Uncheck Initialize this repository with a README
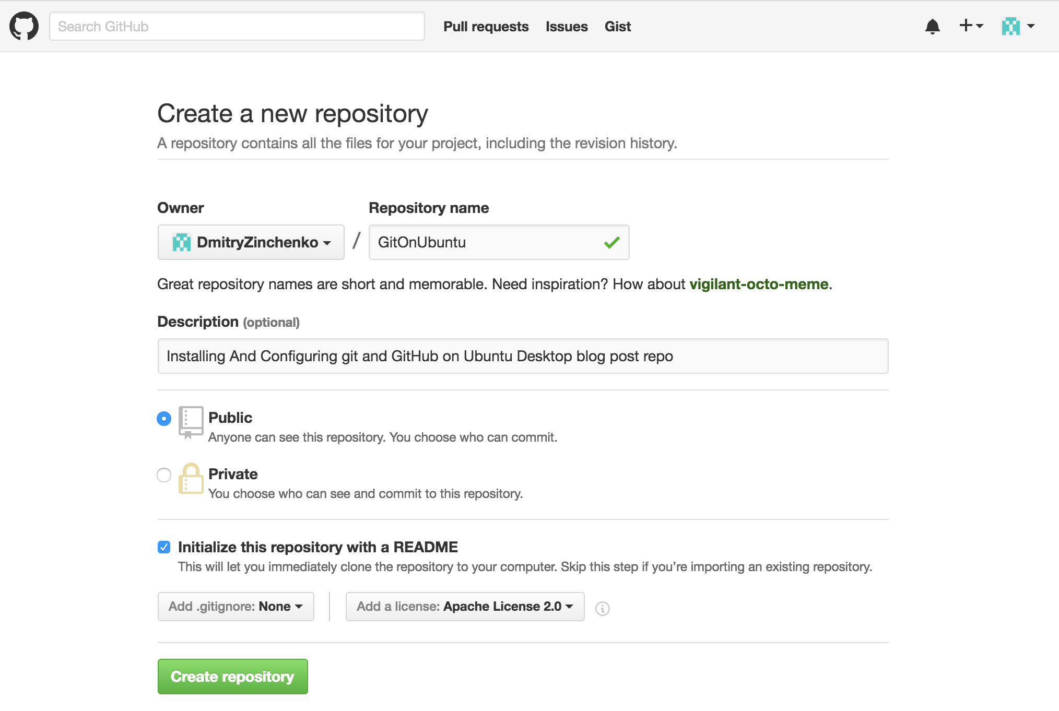Viewport: 1059px width, 711px height. click(164, 547)
